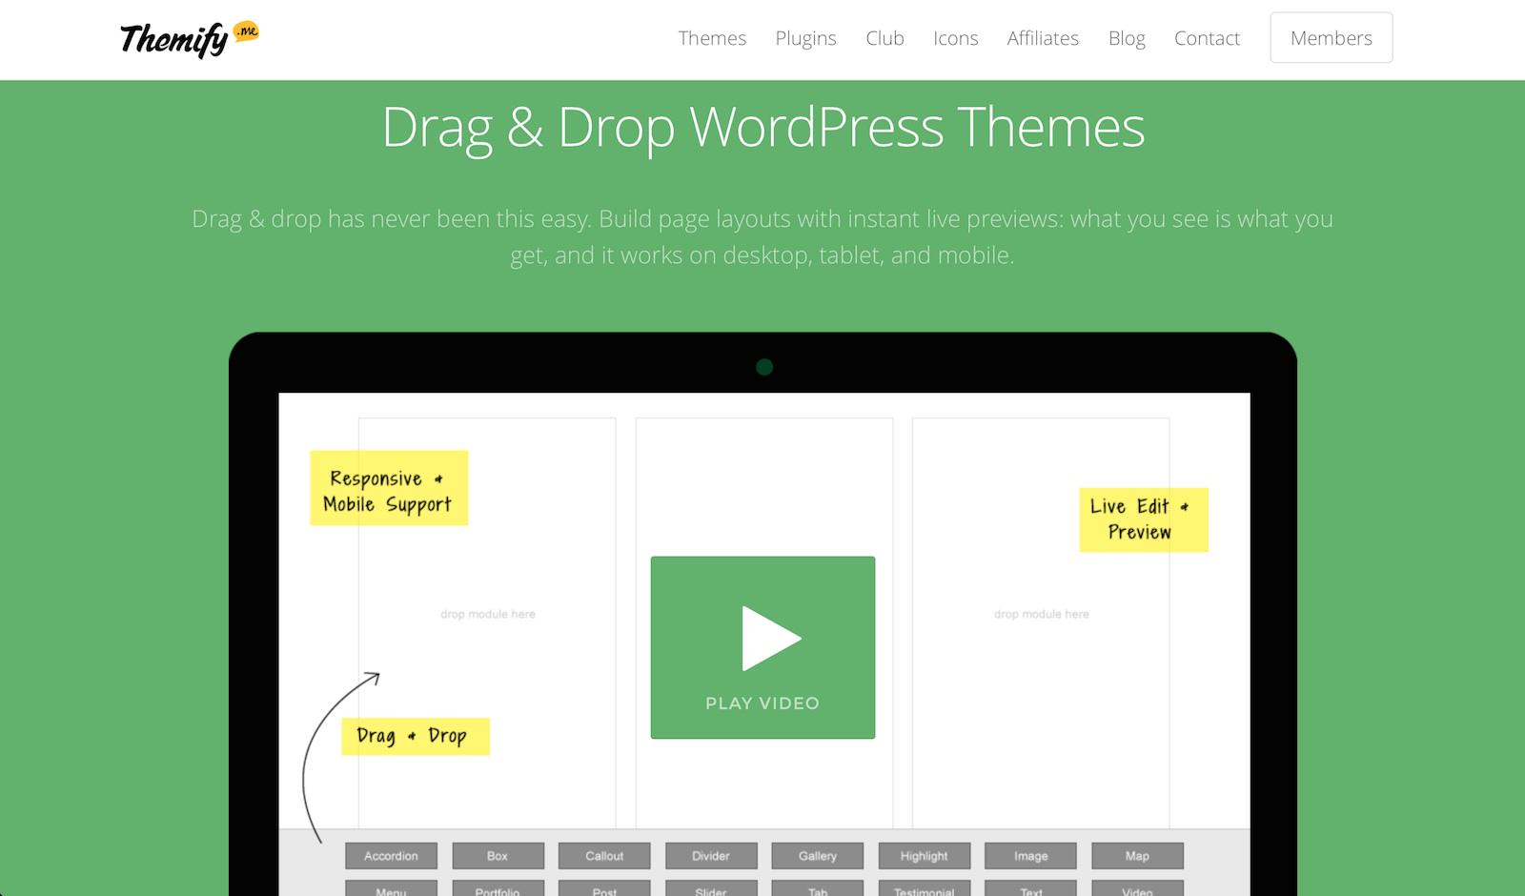Click the Themify logo

click(x=189, y=38)
